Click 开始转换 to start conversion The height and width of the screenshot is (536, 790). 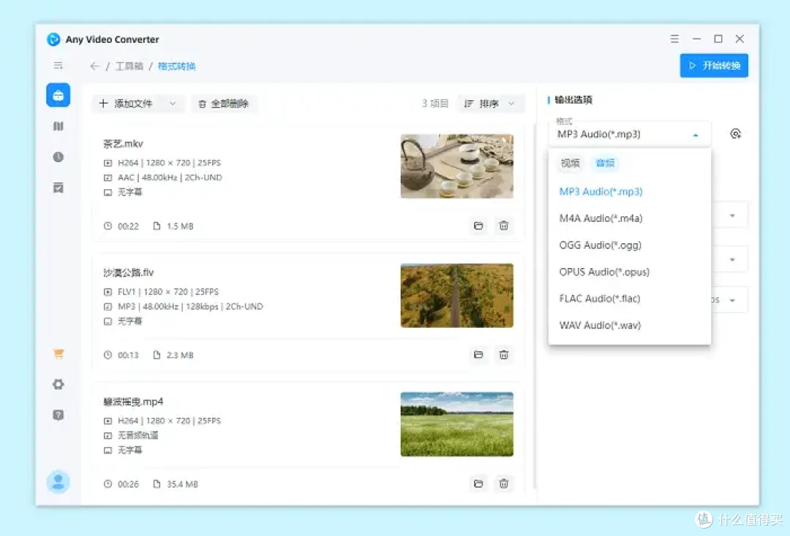[714, 66]
